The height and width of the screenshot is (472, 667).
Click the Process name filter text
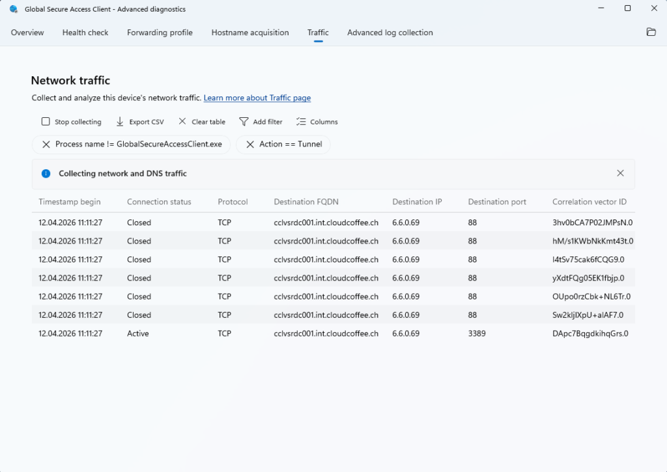pyautogui.click(x=139, y=144)
